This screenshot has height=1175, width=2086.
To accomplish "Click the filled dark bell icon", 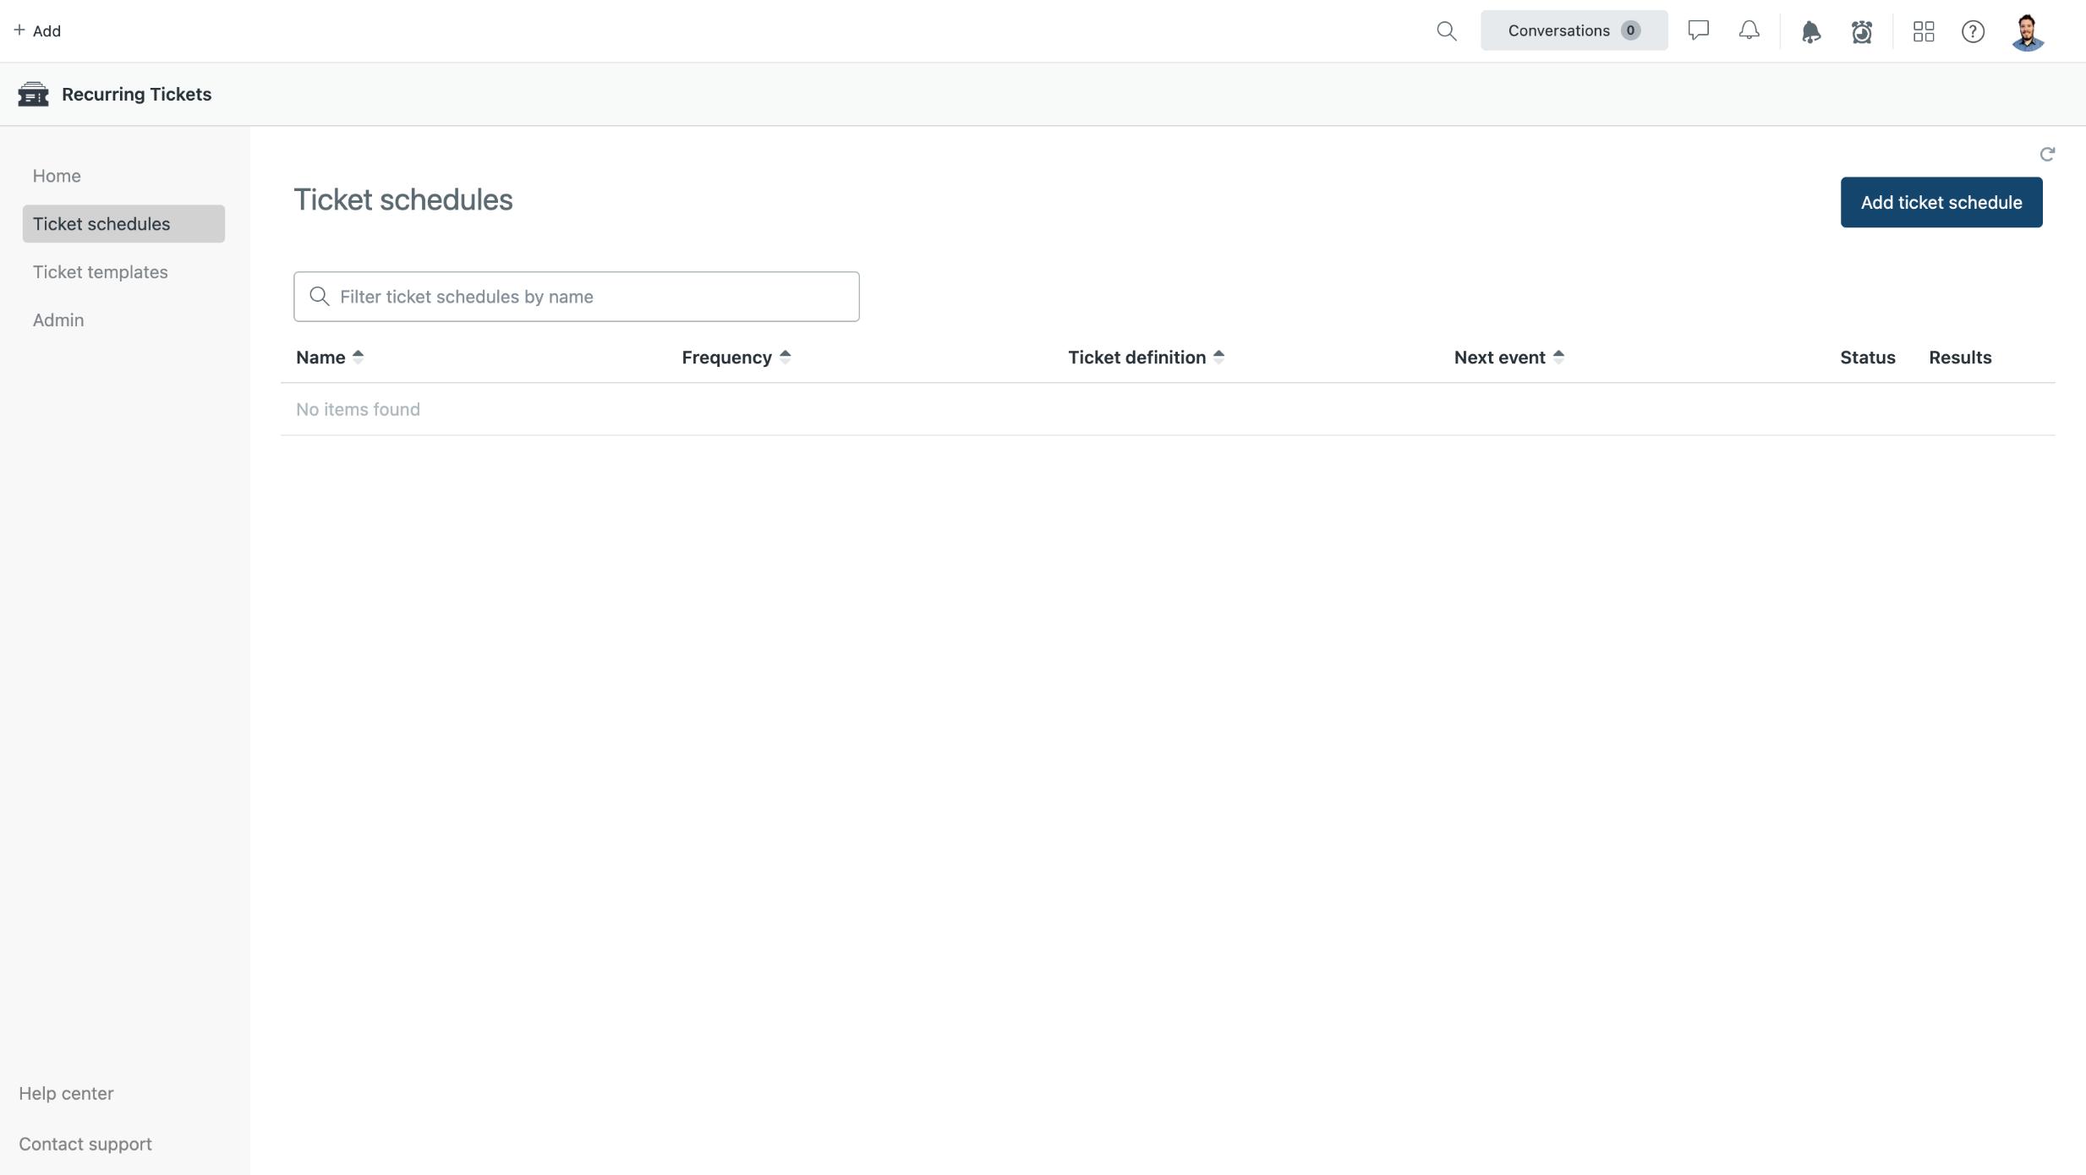I will 1810,32.
